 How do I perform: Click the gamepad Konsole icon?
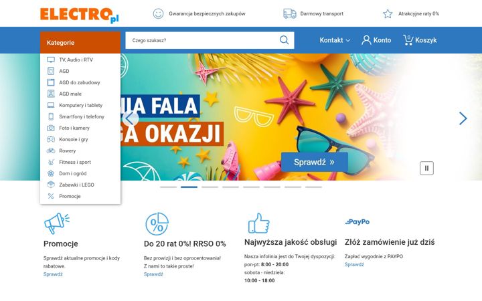click(51, 139)
